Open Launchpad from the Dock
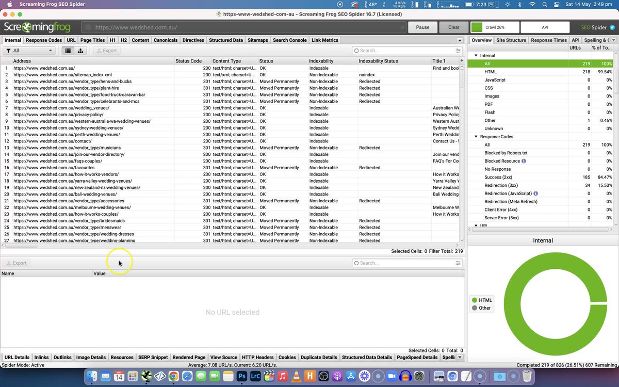This screenshot has height=387, width=619. pyautogui.click(x=133, y=377)
